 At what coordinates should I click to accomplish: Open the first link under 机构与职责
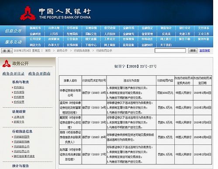(x=19, y=88)
